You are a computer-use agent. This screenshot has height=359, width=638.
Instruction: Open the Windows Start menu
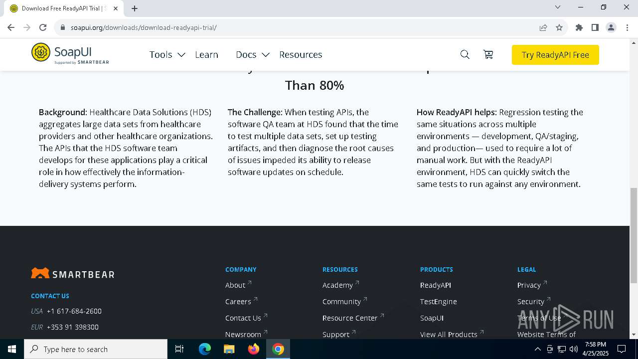(x=12, y=349)
